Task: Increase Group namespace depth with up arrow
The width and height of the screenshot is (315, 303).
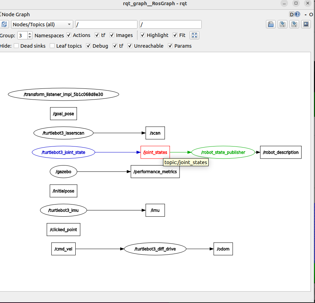Action: [x=30, y=34]
